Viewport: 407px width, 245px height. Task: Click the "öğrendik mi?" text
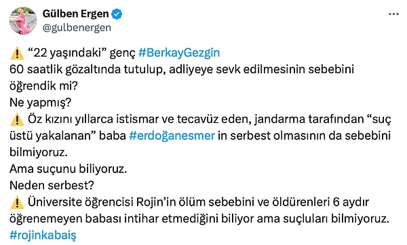tap(43, 86)
